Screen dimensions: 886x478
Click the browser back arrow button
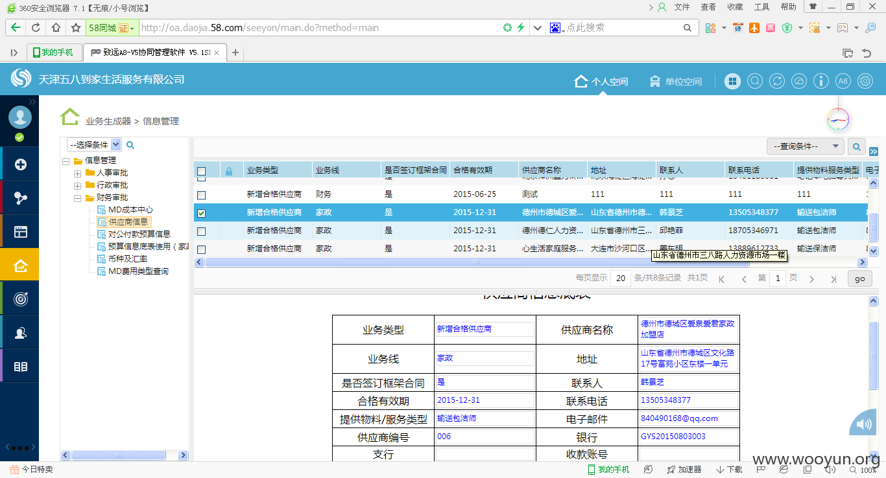click(16, 28)
